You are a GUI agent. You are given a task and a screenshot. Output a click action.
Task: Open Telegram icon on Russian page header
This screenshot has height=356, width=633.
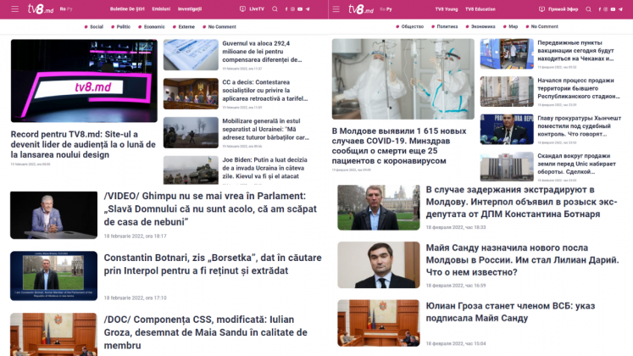tap(620, 8)
